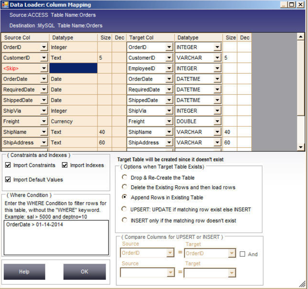Open target ShipName column dropdown

(x=169, y=132)
